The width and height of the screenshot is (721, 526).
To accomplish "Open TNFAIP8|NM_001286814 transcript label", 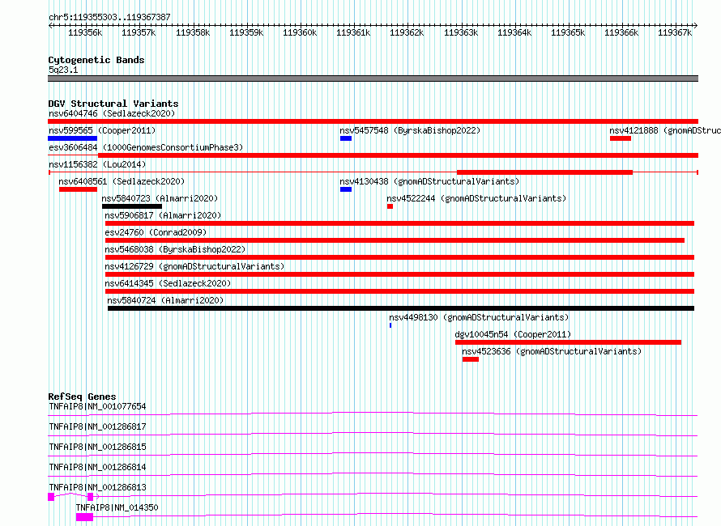I will click(97, 467).
